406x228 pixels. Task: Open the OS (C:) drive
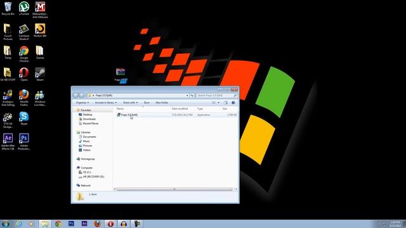[87, 172]
